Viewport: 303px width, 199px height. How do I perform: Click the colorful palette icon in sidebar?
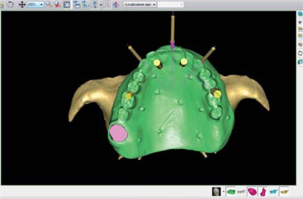pyautogui.click(x=300, y=45)
